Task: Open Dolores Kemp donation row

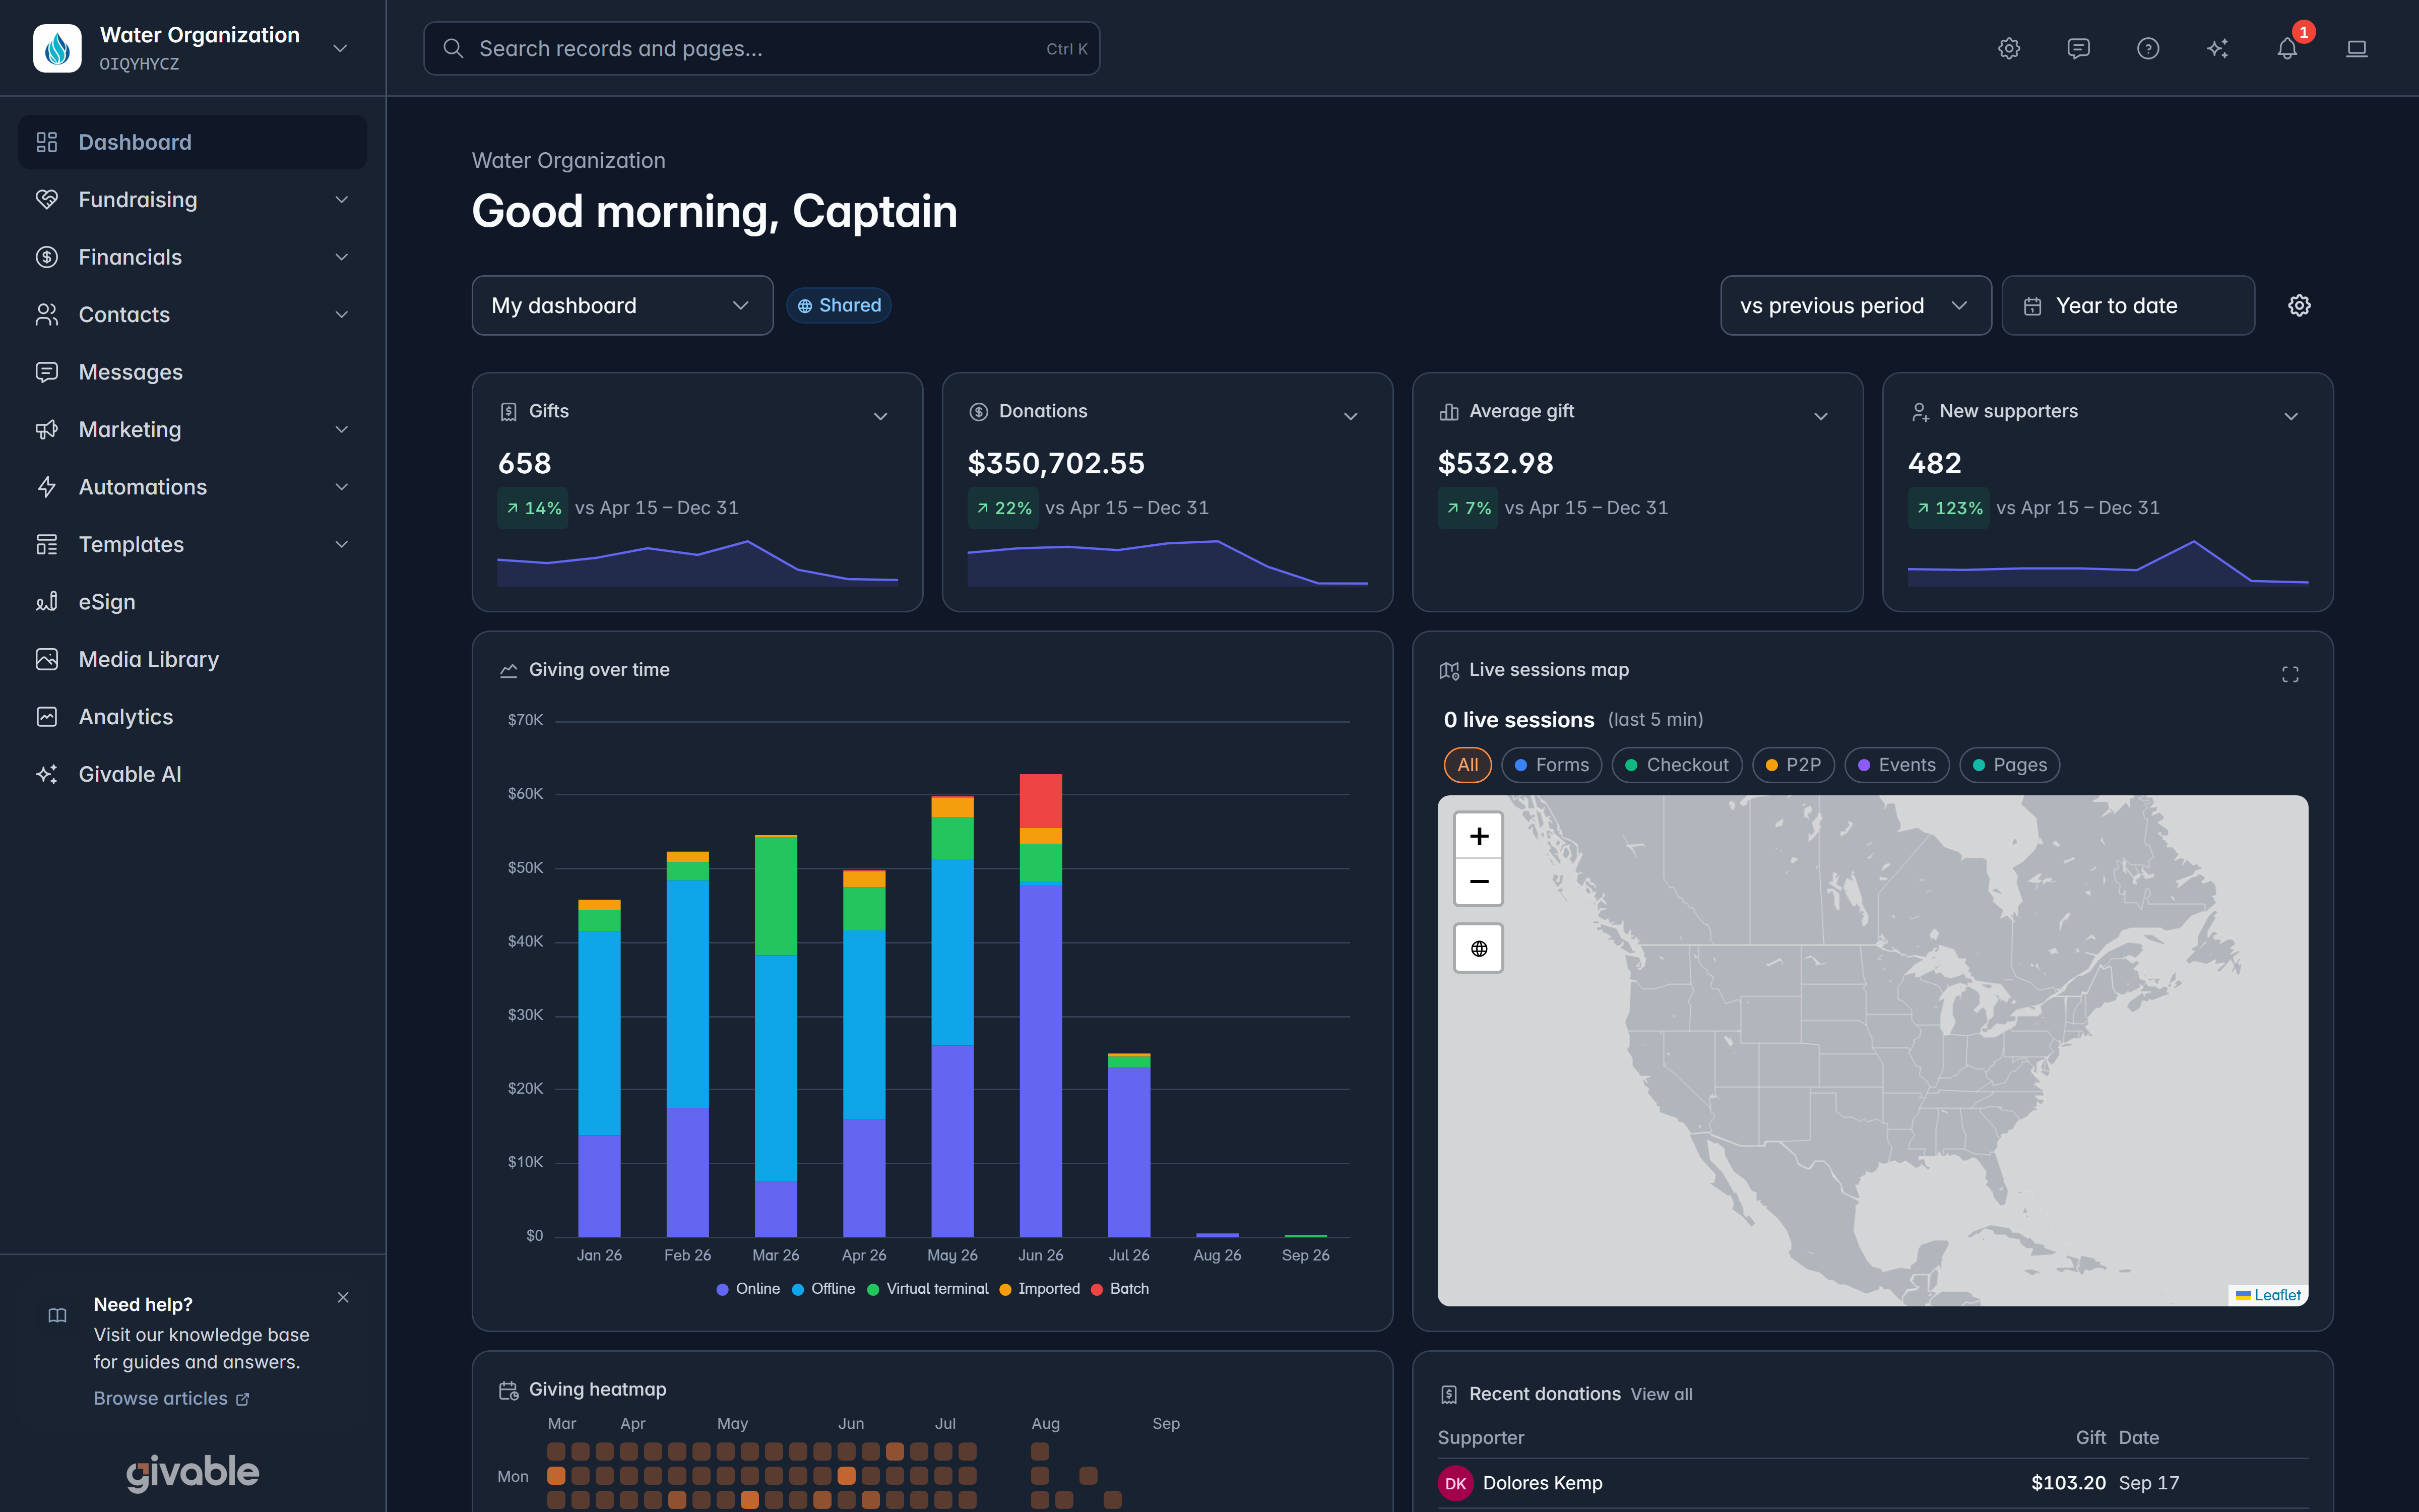Action: [1872, 1483]
